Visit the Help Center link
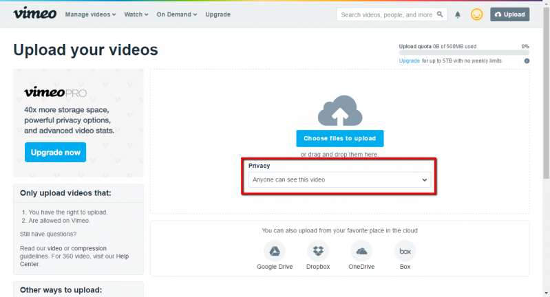Image resolution: width=550 pixels, height=297 pixels. [x=74, y=260]
